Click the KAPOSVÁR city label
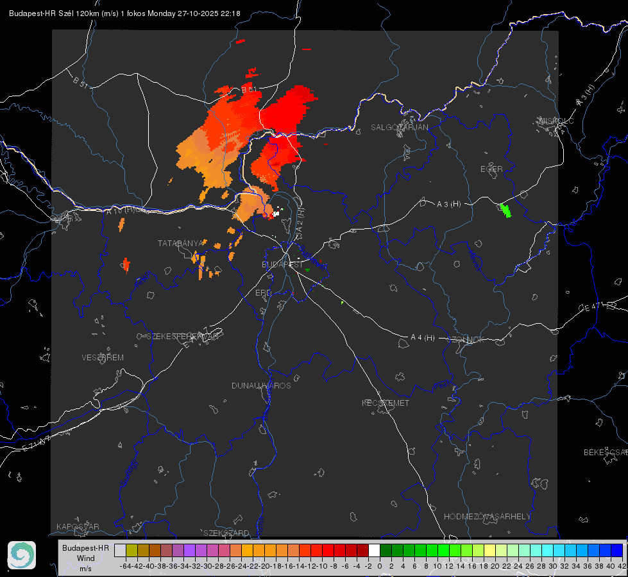The height and width of the screenshot is (577, 628). coord(78,526)
